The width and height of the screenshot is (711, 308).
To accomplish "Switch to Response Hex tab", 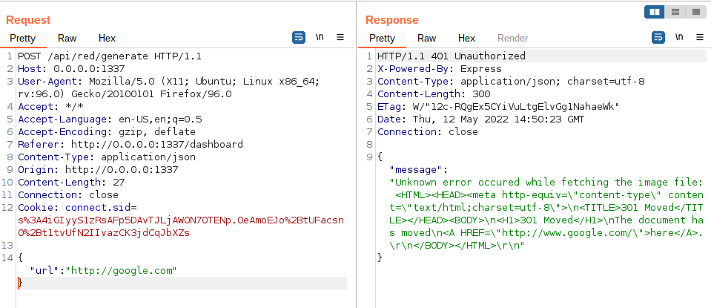I will 466,39.
